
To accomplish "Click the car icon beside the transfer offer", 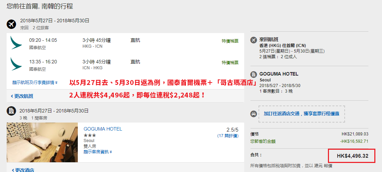I will tap(254, 114).
